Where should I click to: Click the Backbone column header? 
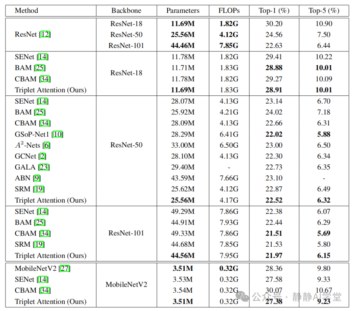[126, 10]
